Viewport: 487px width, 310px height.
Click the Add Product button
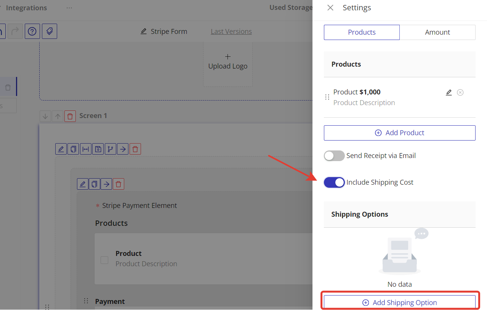(399, 133)
